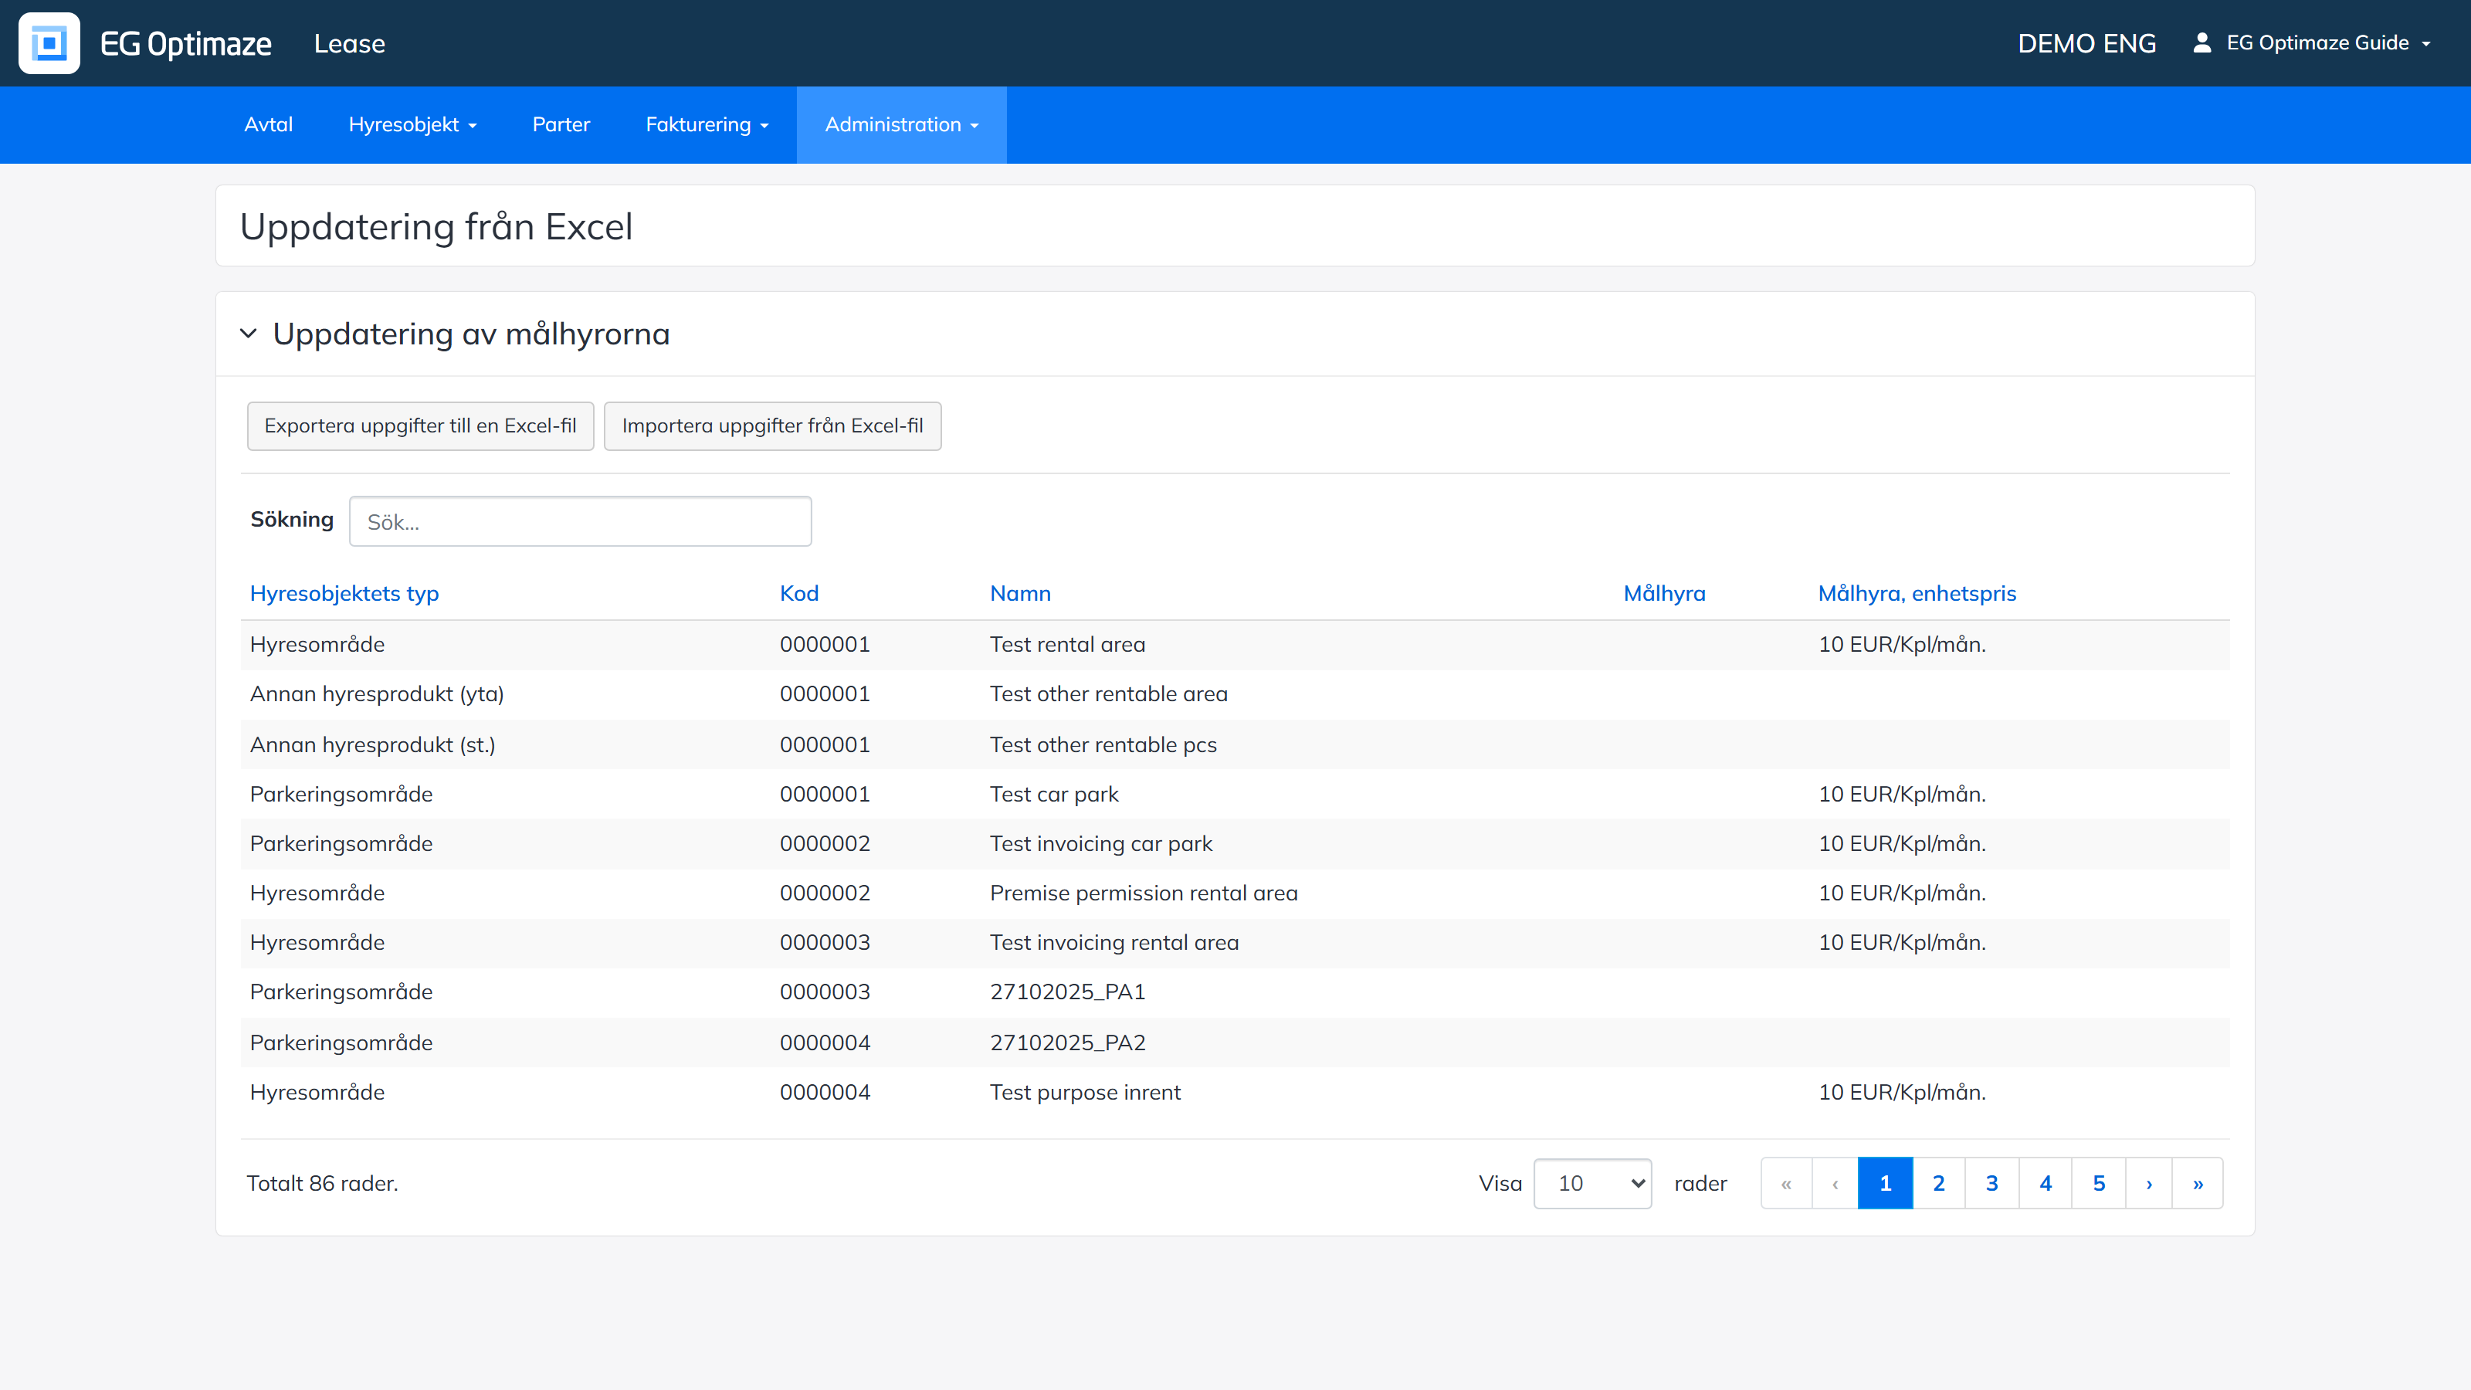Screen dimensions: 2471x1390
Task: Click unit price for Test invoicing rental area
Action: (x=1902, y=942)
